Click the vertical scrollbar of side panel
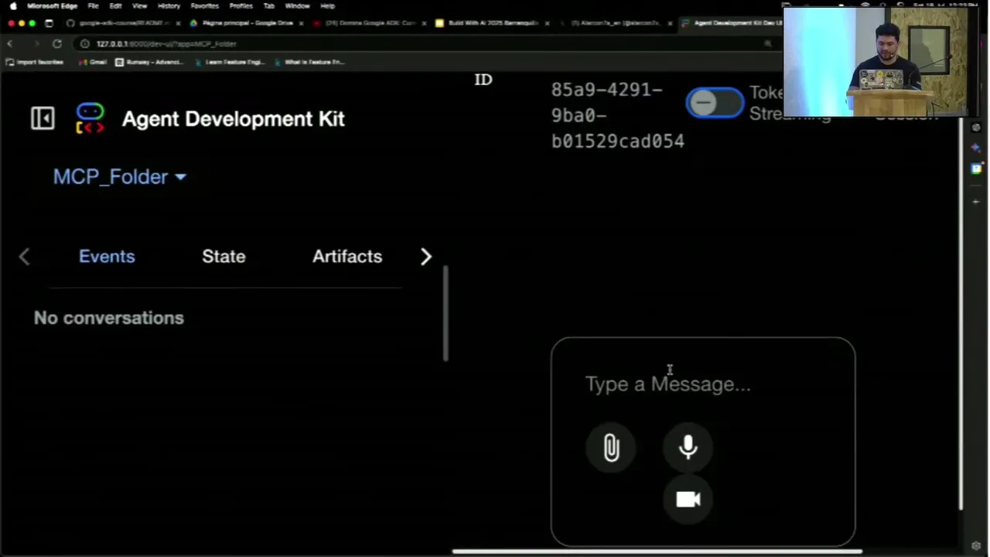Image resolution: width=990 pixels, height=557 pixels. [x=445, y=313]
